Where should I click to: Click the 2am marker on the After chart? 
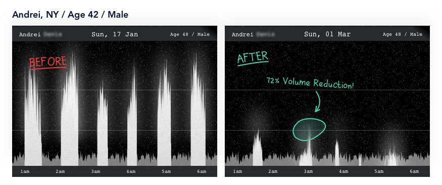[x=273, y=171]
